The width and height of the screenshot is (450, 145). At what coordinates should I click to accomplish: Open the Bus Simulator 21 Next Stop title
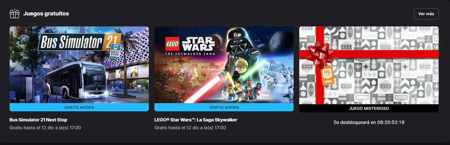pos(38,120)
